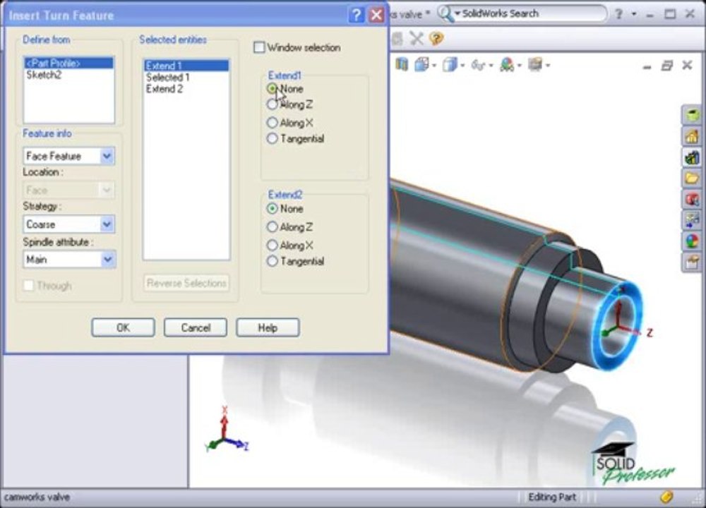Image resolution: width=706 pixels, height=508 pixels.
Task: Open the Section View tool in viewport toolbar
Action: 401,65
